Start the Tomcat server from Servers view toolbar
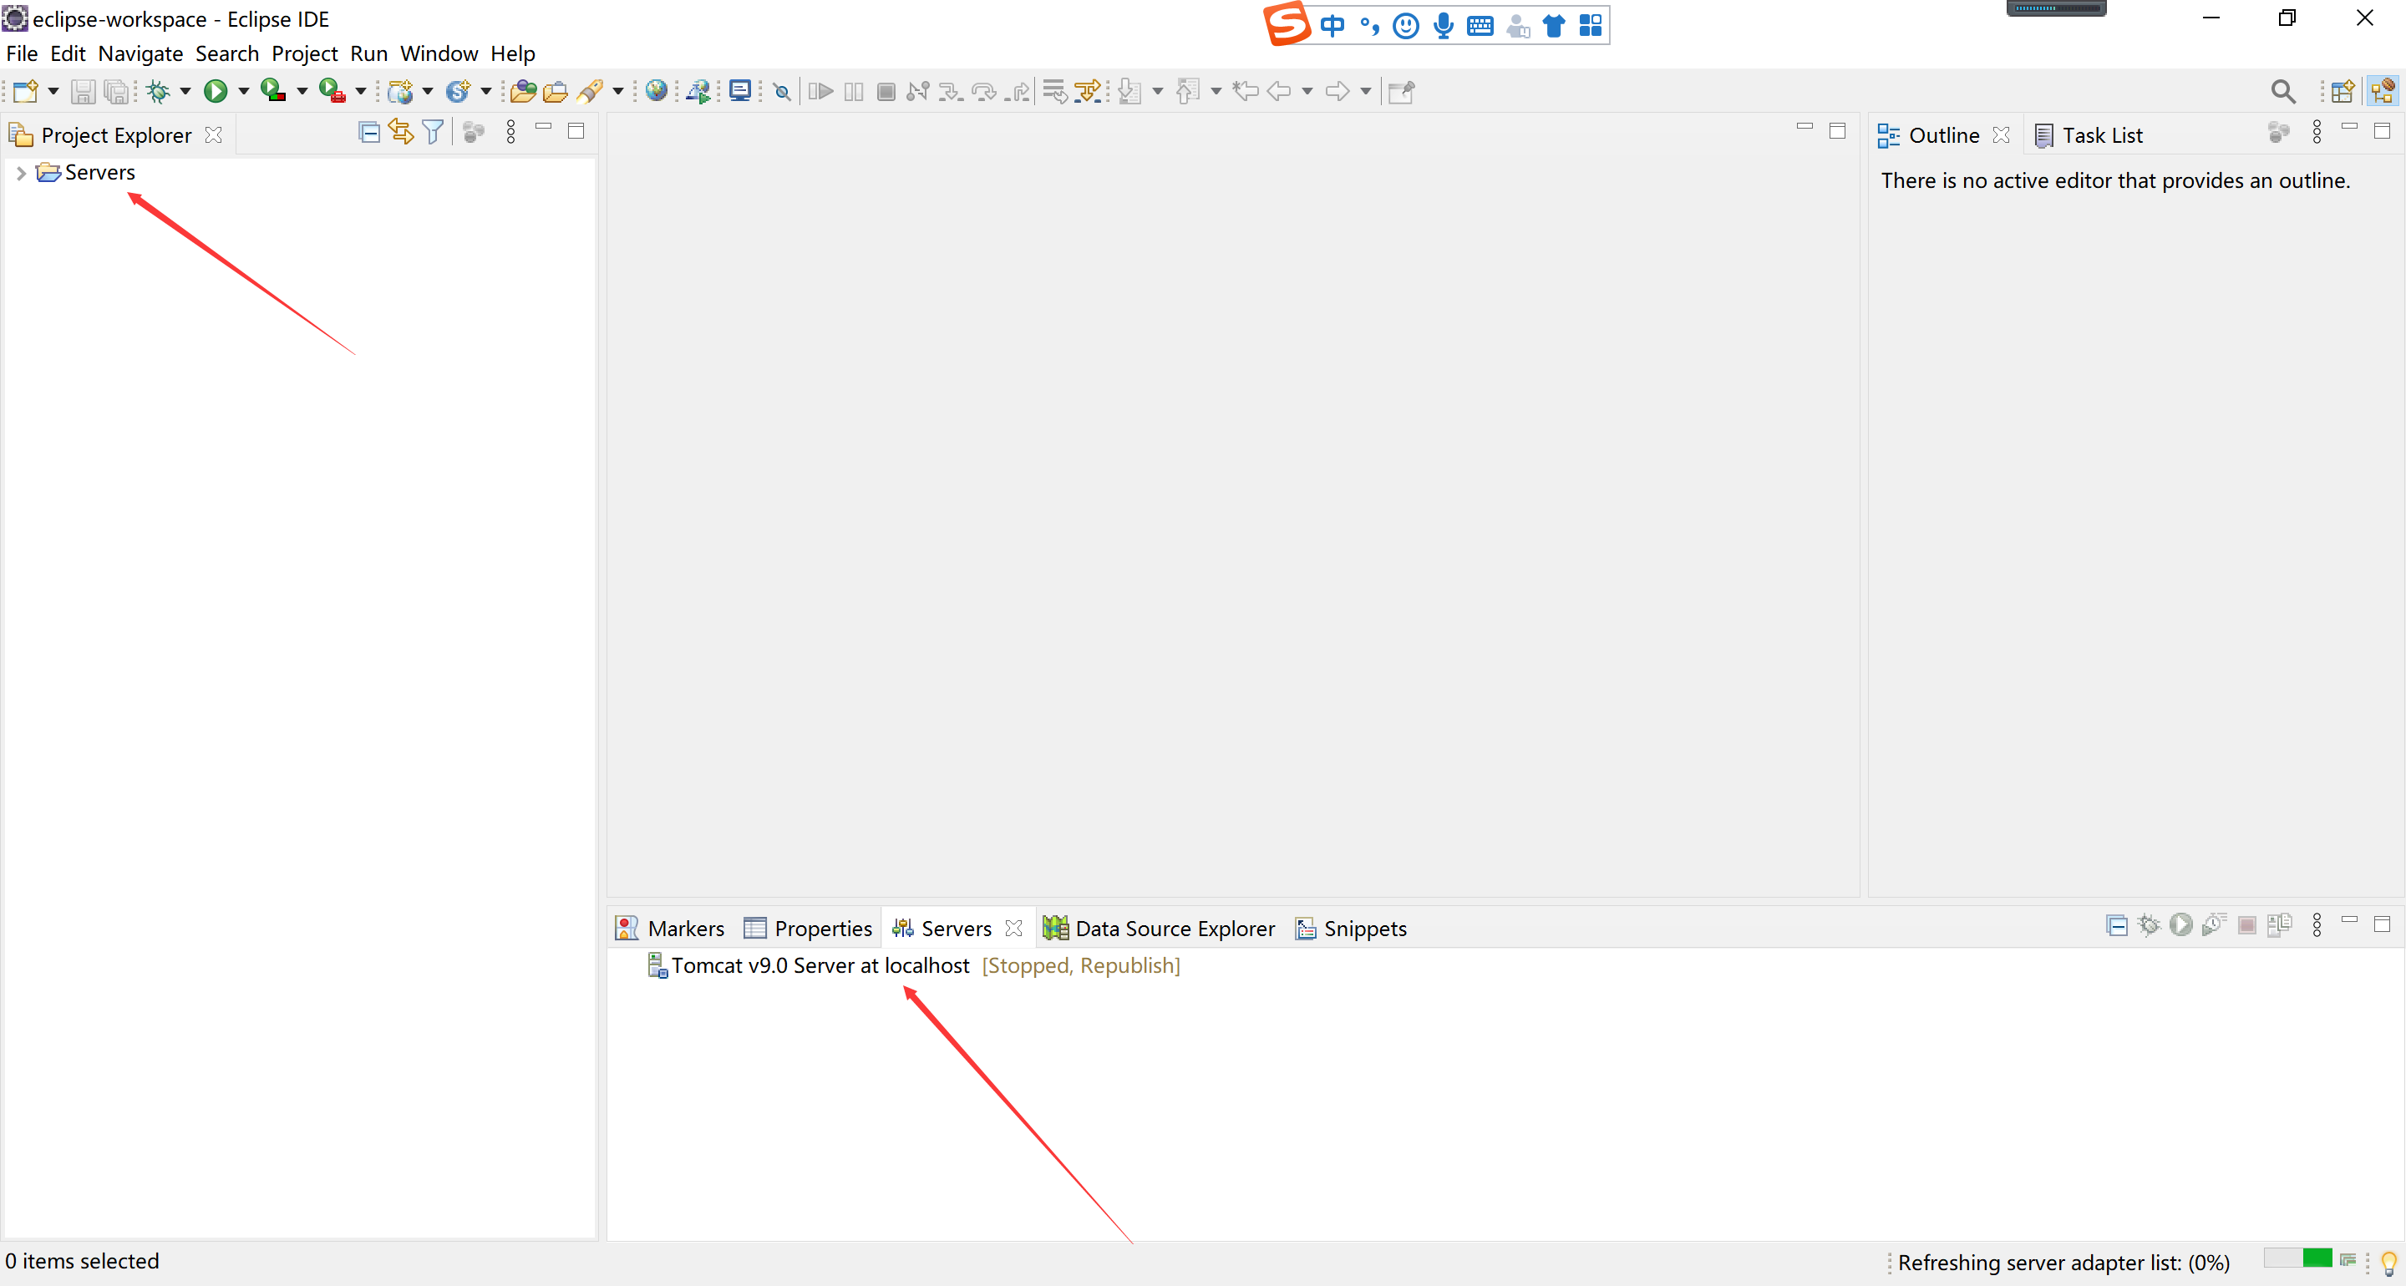2406x1286 pixels. [2180, 925]
